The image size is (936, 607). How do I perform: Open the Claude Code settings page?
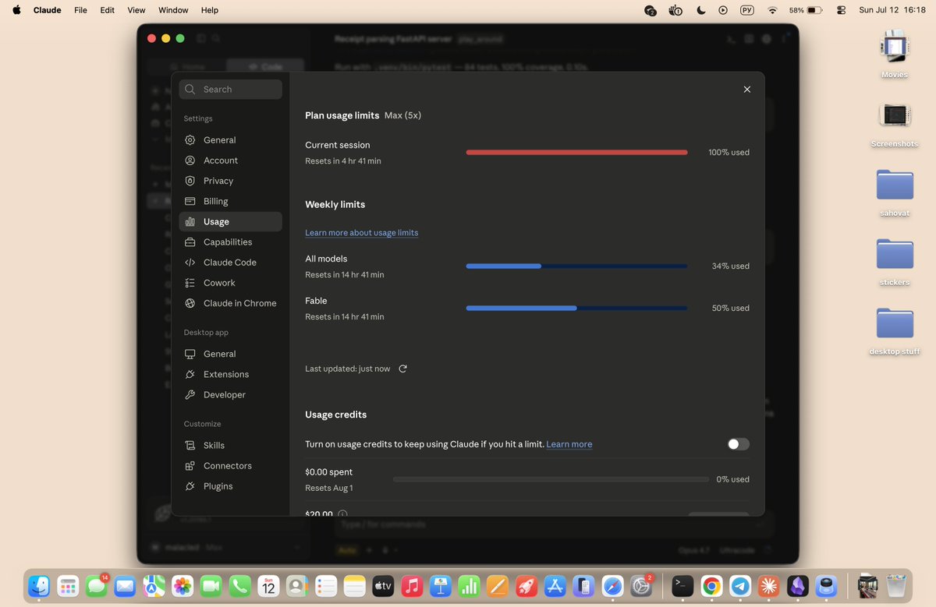[230, 263]
